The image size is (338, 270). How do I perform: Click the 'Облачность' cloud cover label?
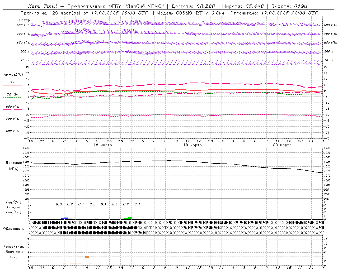pos(13,229)
